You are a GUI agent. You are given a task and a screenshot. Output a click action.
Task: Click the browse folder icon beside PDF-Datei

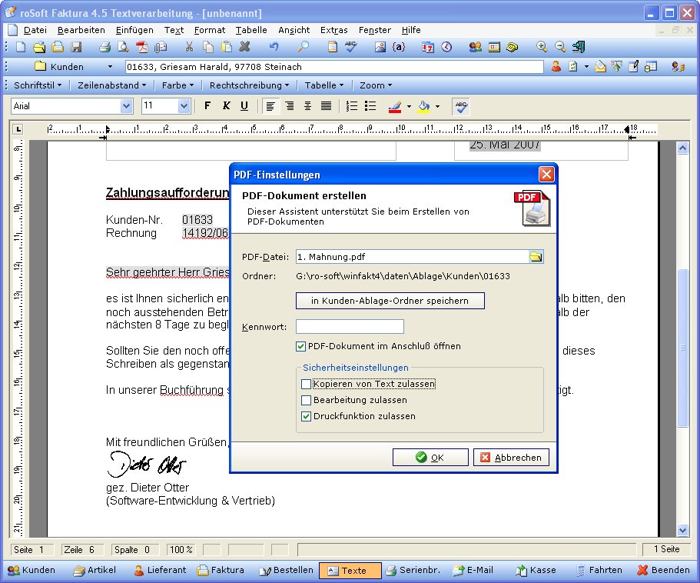coord(536,257)
